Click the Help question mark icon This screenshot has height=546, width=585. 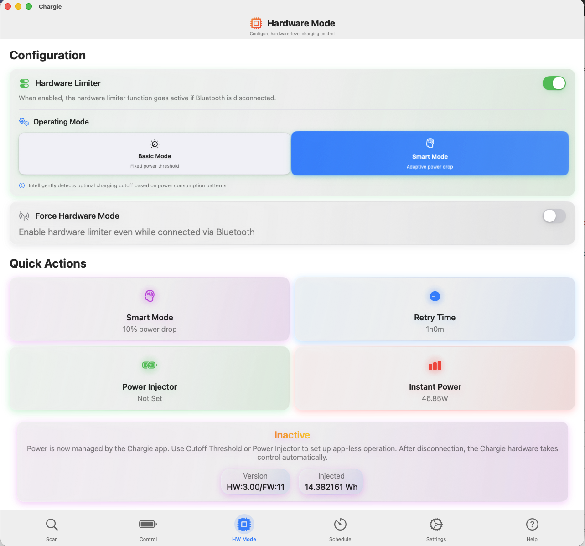[x=532, y=525]
